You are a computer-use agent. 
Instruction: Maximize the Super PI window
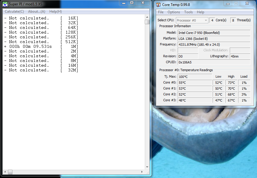coord(132,3)
